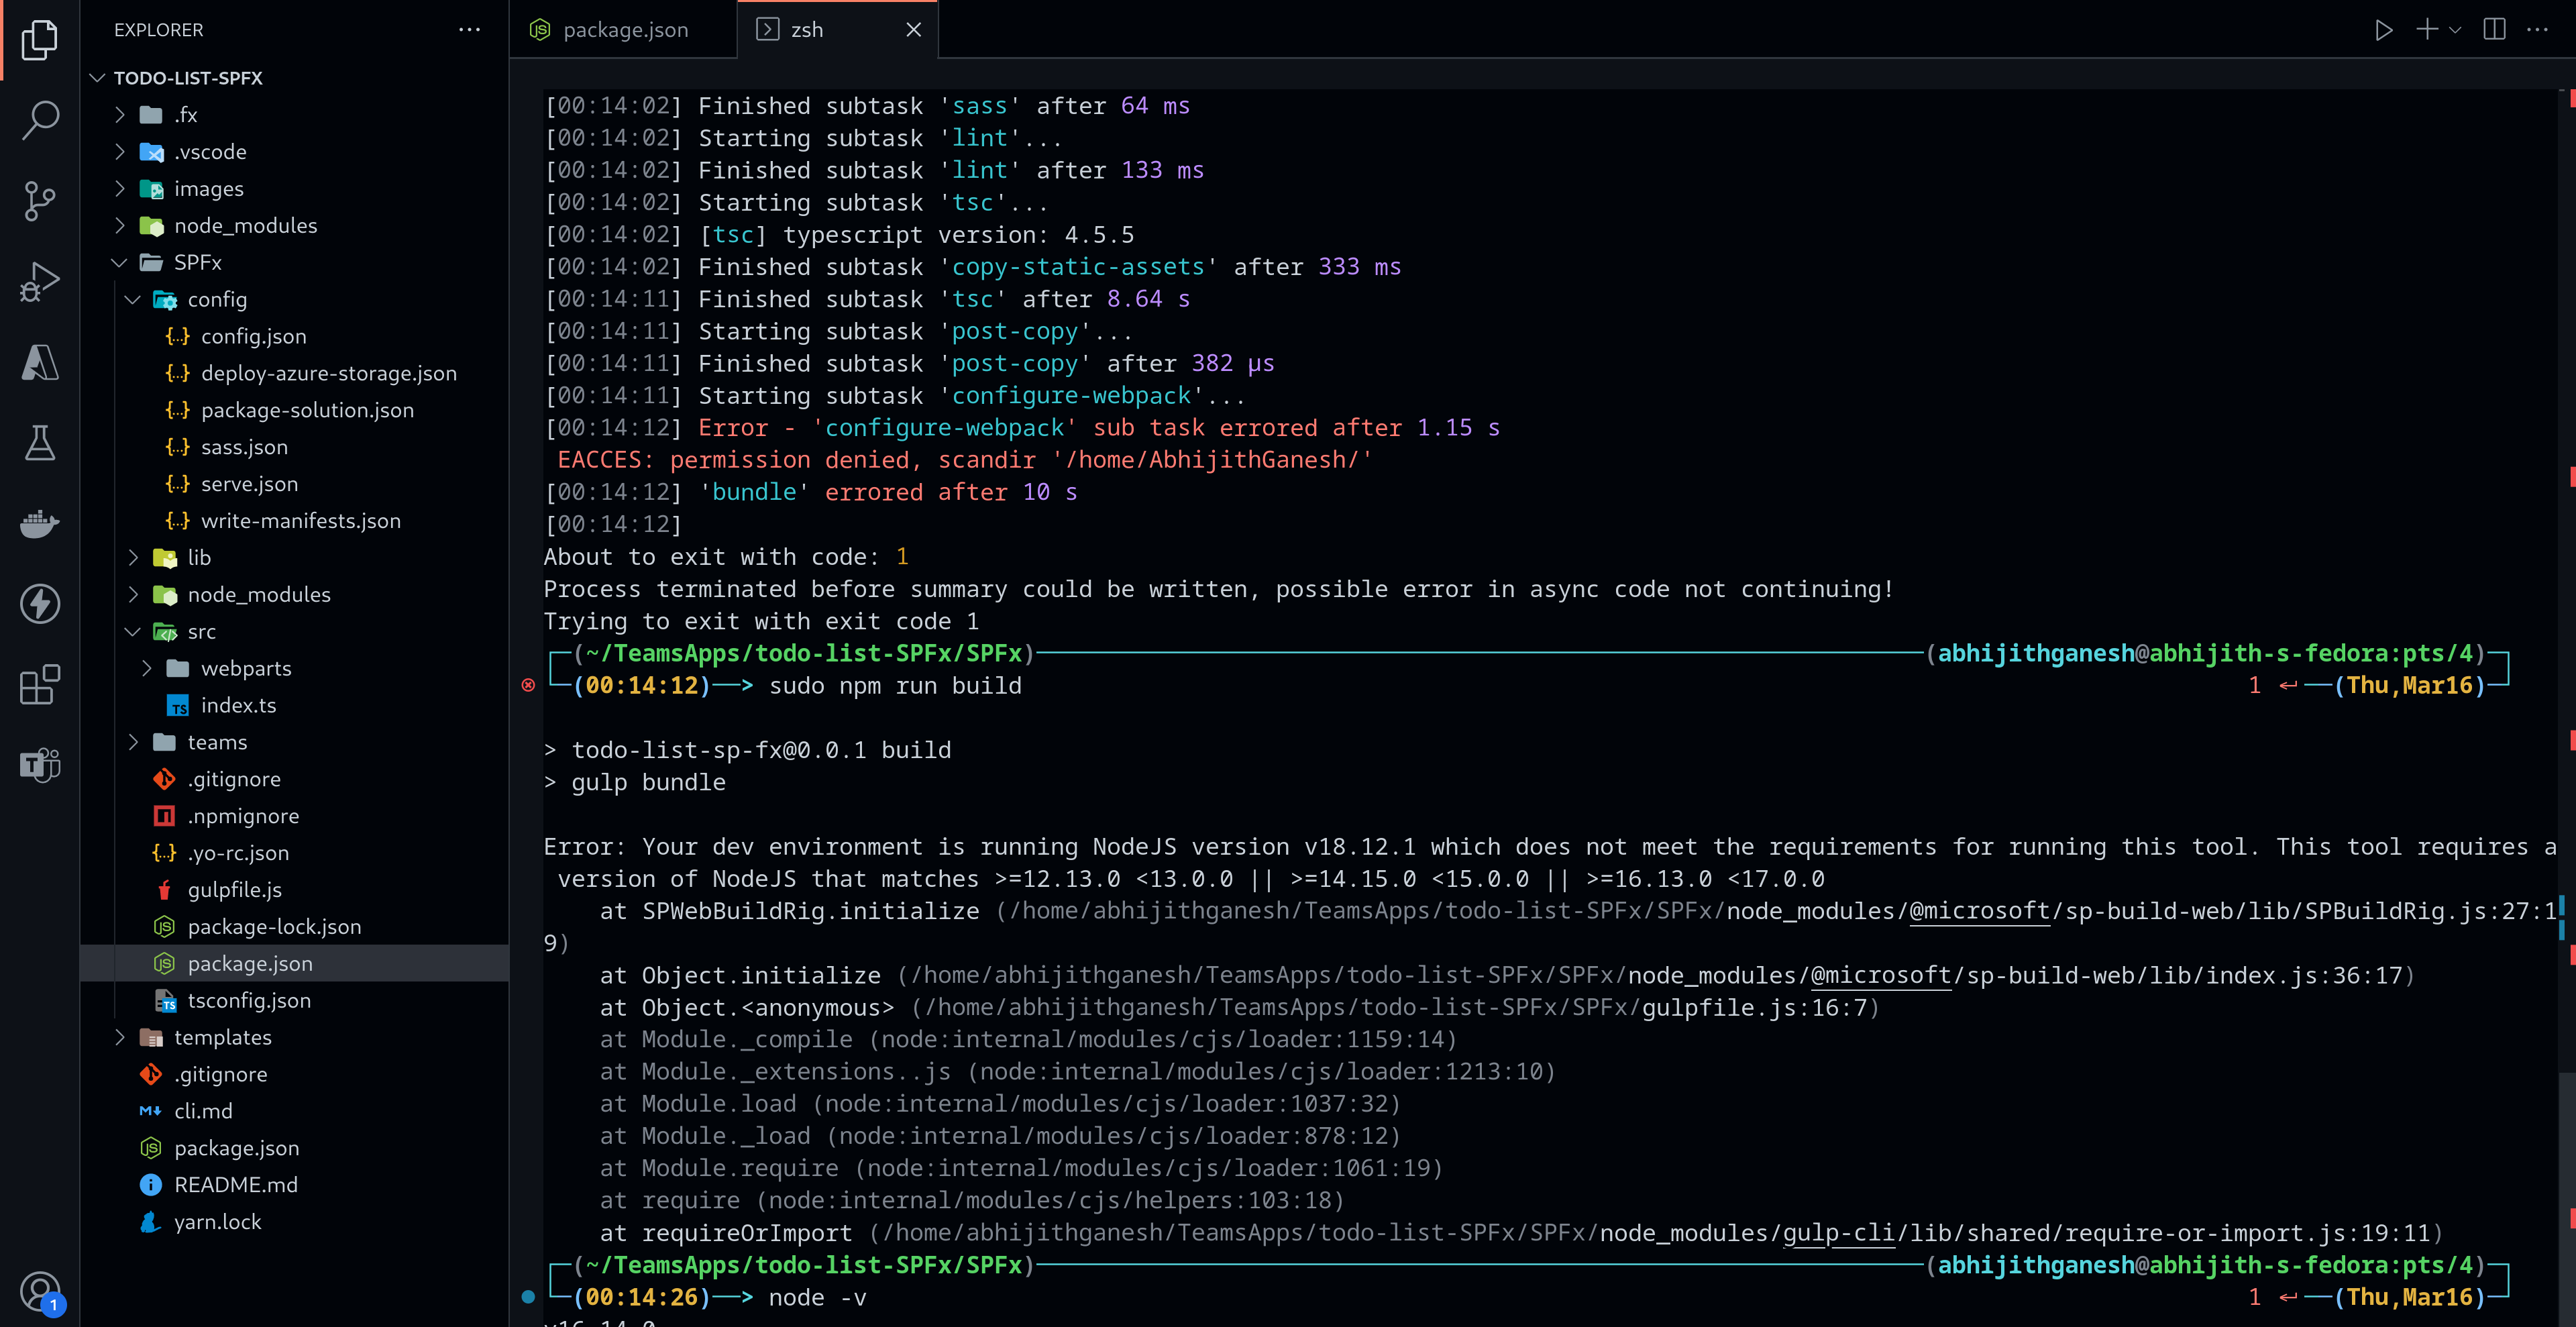Follow the gulp-cli link in terminal output
Image resolution: width=2576 pixels, height=1327 pixels.
tap(1839, 1233)
